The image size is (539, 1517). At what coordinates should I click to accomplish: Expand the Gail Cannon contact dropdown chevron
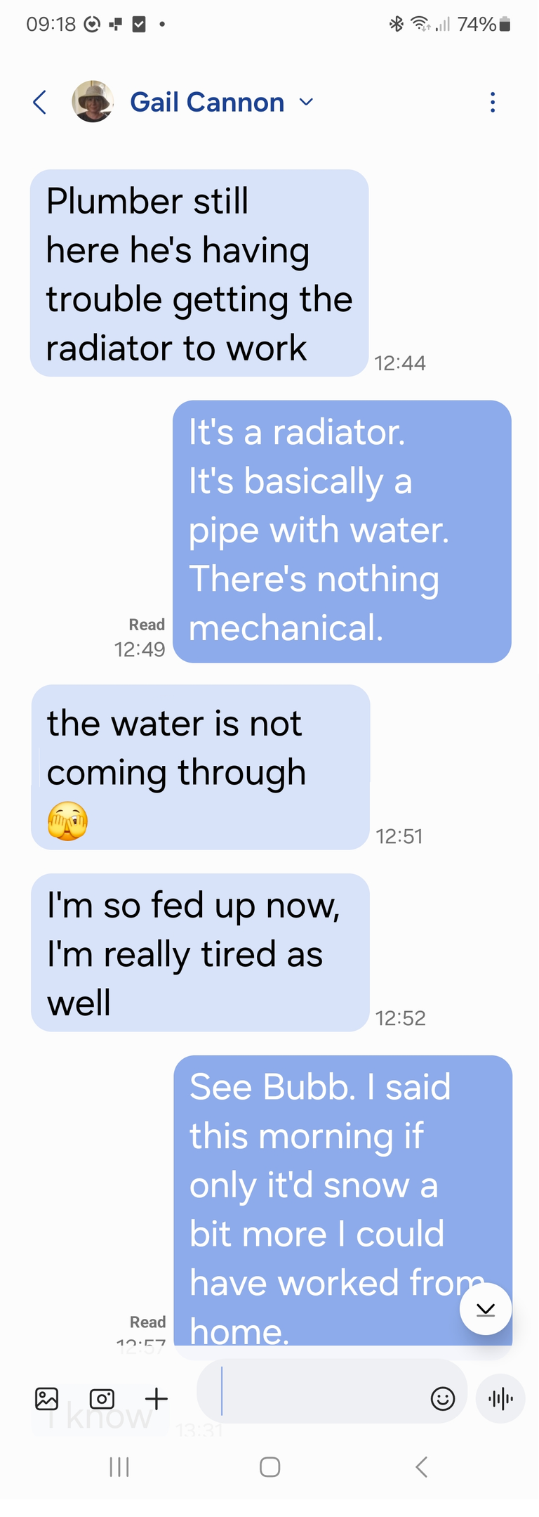pos(306,102)
